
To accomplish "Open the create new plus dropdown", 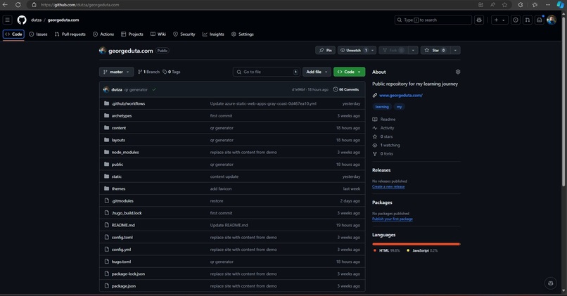I will (x=499, y=20).
